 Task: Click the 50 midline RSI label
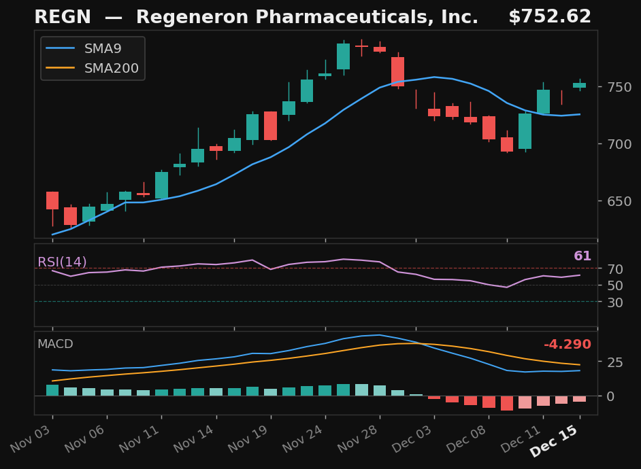point(615,285)
